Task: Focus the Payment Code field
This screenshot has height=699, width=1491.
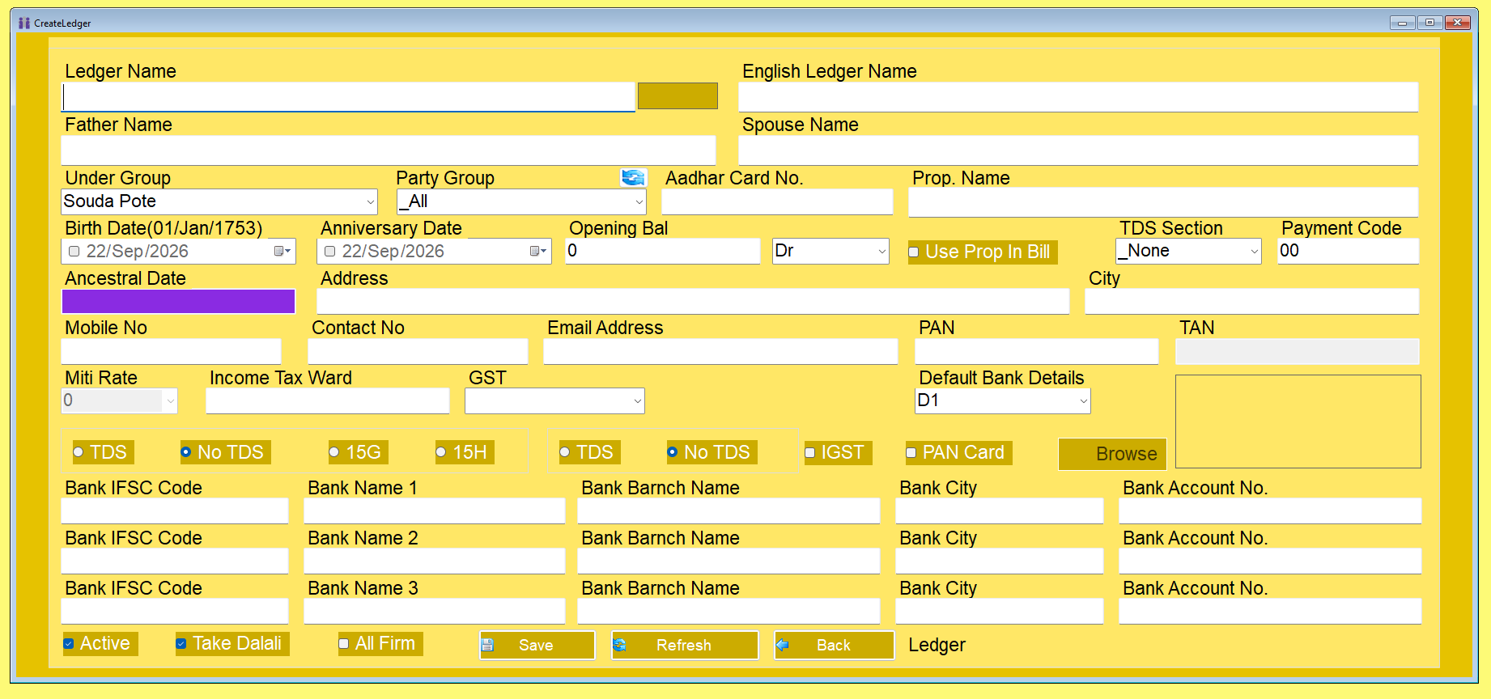Action: 1349,252
